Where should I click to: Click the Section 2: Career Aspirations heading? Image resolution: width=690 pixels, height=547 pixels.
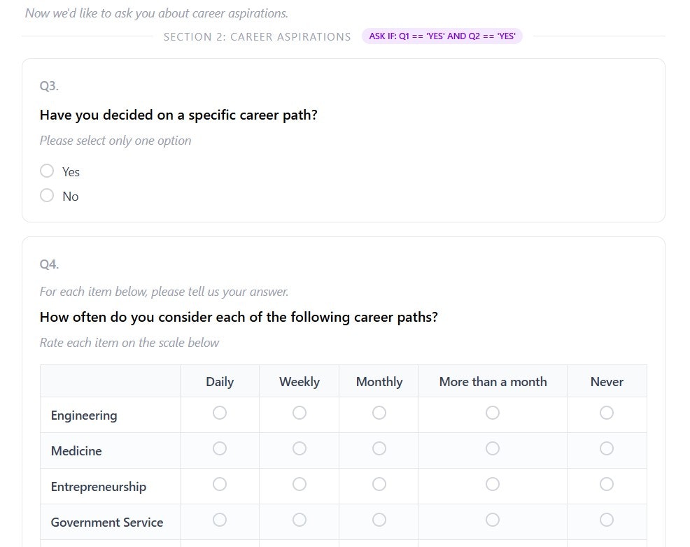pos(258,36)
